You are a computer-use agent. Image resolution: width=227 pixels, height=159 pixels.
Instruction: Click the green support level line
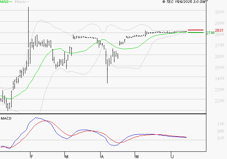196,33
